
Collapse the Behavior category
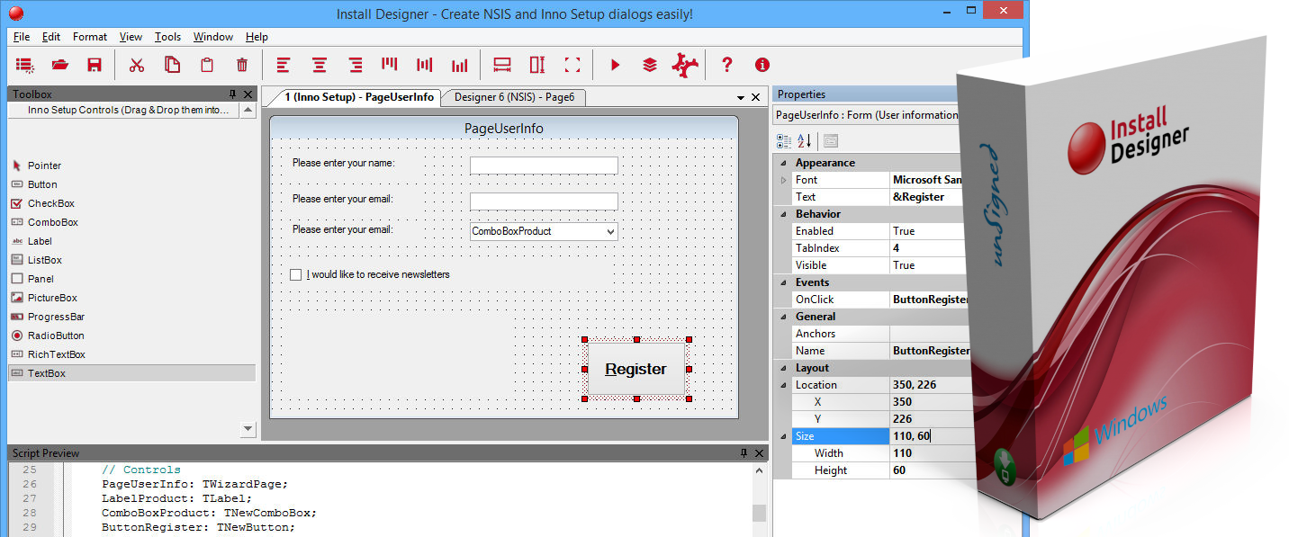(x=783, y=214)
